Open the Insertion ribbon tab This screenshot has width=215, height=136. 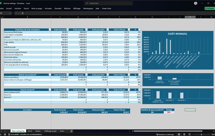click(18, 8)
